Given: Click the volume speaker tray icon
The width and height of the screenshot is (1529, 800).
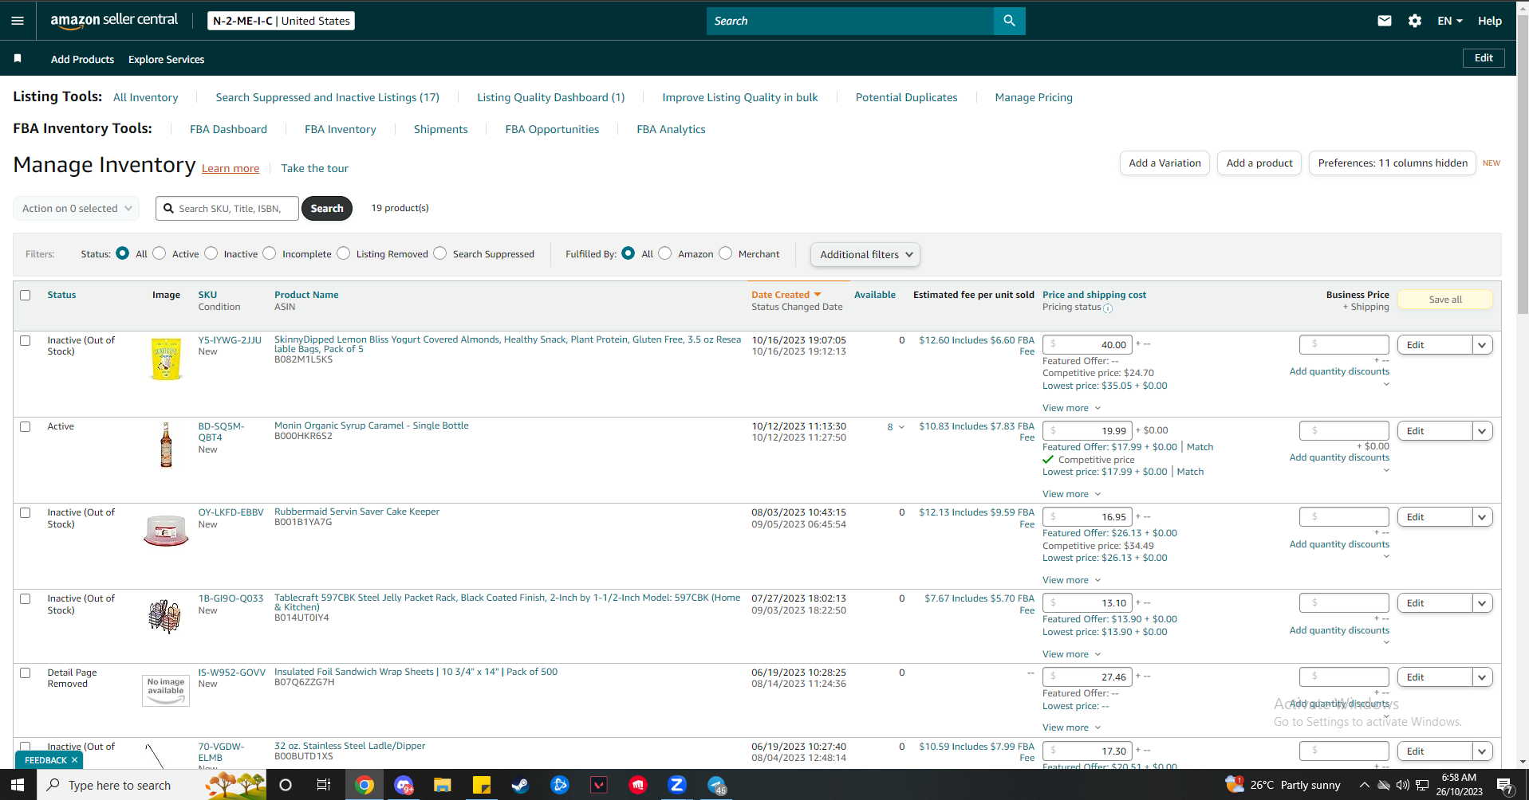Looking at the screenshot, I should coord(1403,785).
